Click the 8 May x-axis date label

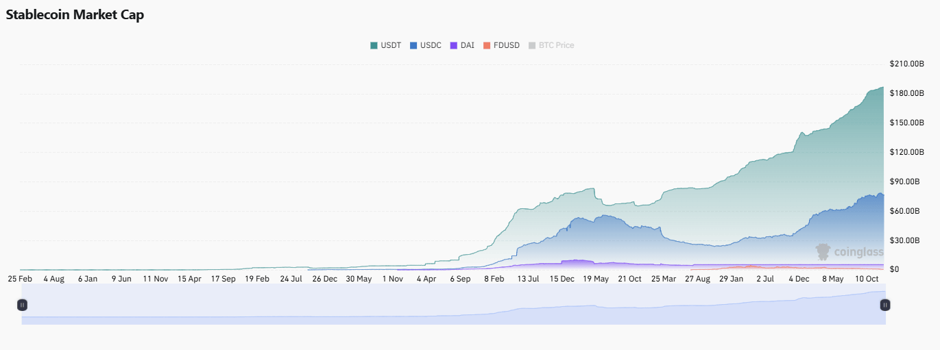click(x=833, y=279)
